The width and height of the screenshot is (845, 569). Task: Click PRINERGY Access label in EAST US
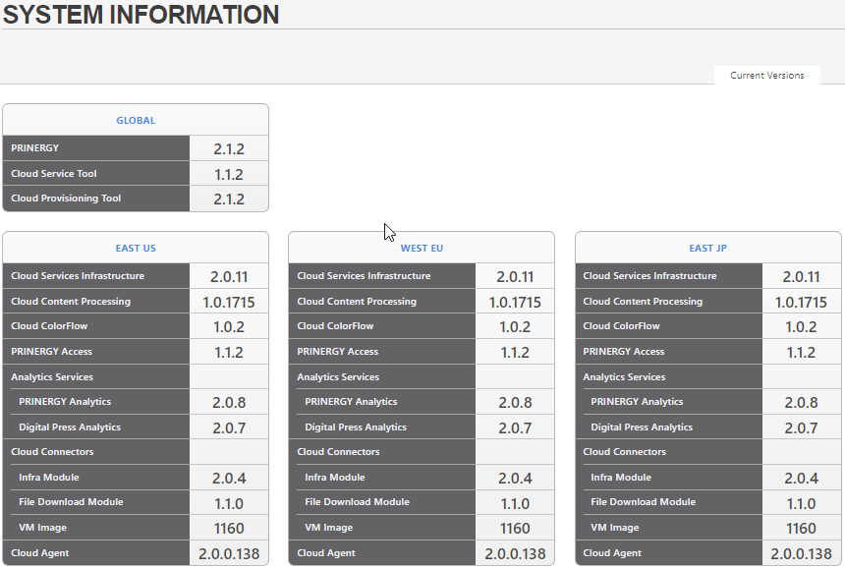tap(52, 351)
